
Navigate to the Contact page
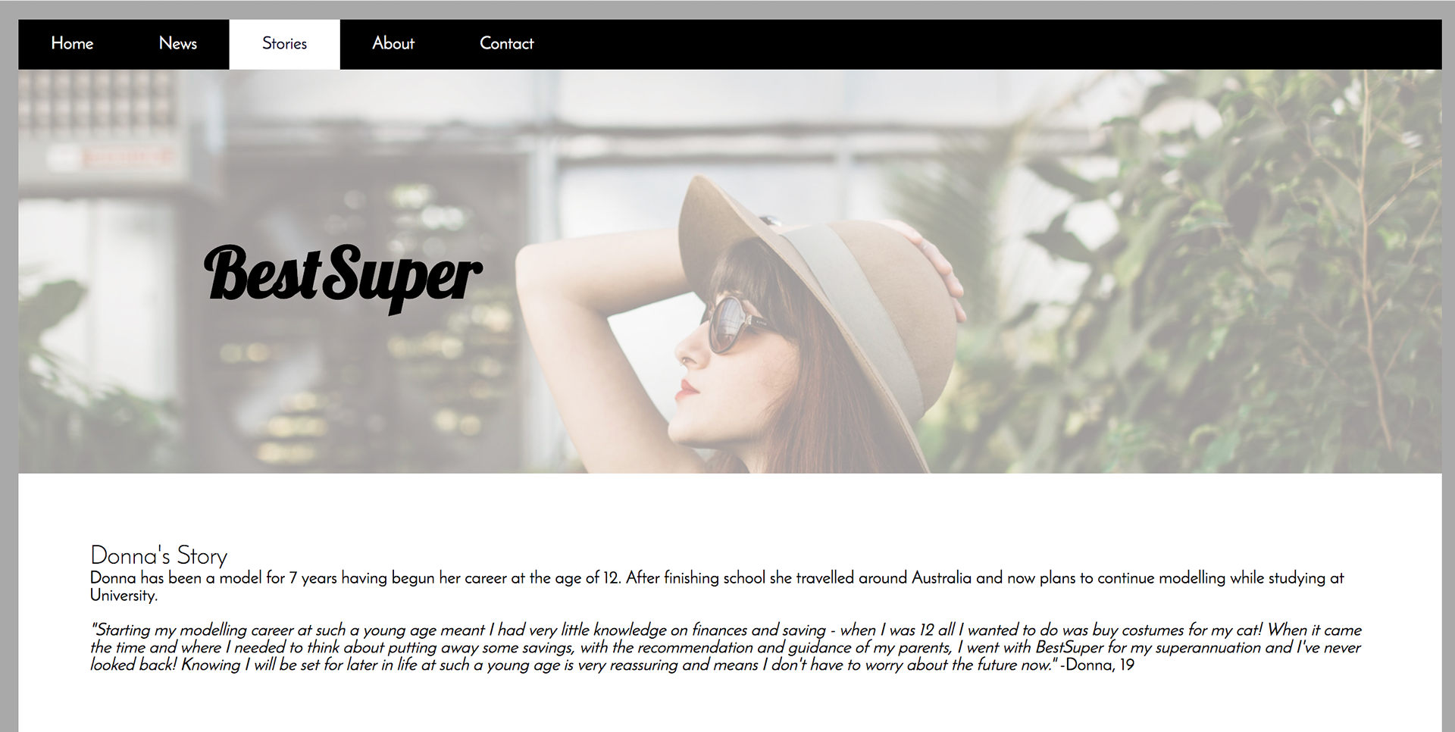click(506, 44)
